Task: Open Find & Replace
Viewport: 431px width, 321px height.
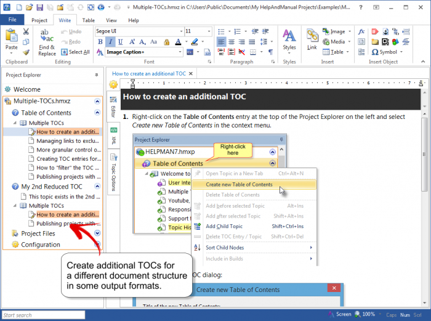Action: (47, 43)
